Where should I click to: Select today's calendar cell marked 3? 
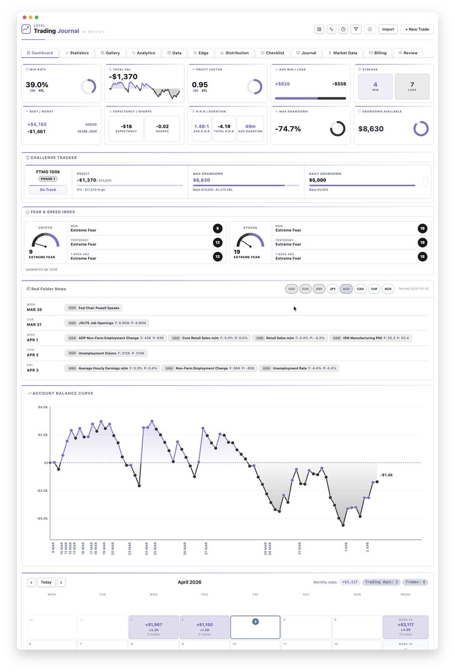pyautogui.click(x=256, y=627)
